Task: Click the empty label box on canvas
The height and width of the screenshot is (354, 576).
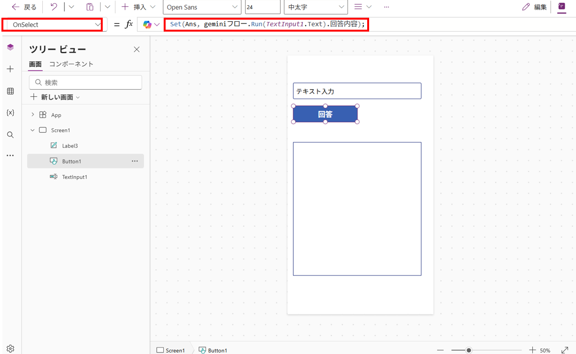Action: click(x=357, y=209)
